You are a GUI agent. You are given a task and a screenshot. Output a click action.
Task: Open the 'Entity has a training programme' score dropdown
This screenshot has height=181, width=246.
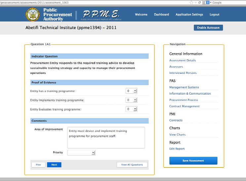point(132,91)
